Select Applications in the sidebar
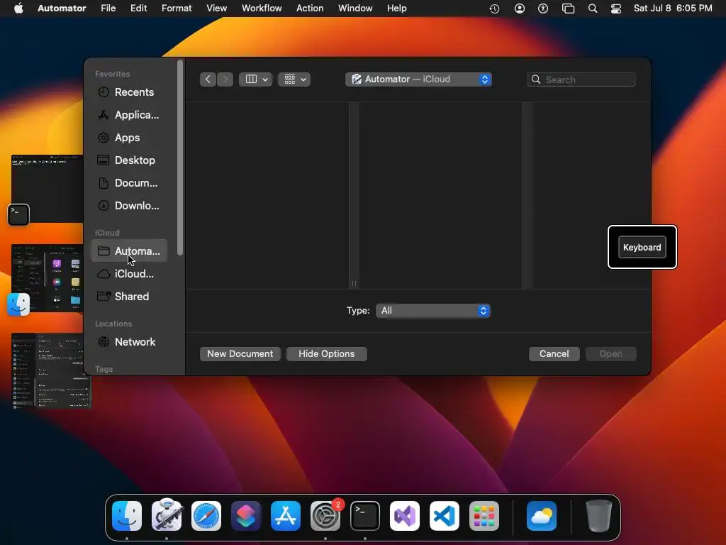This screenshot has width=726, height=545. [129, 115]
